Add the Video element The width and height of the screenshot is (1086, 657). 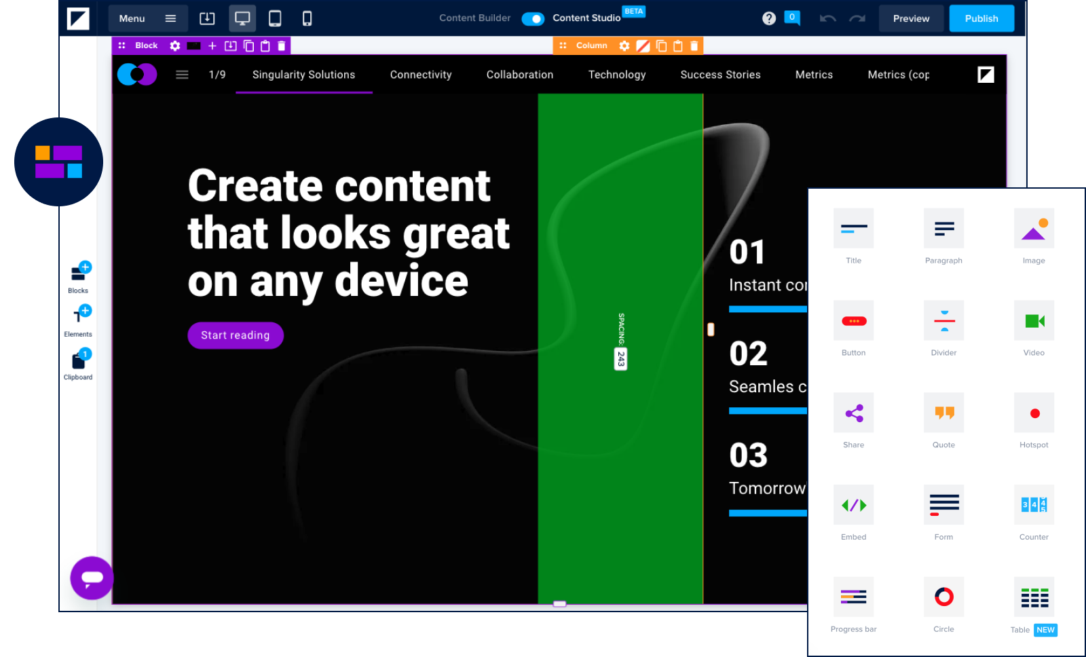coord(1034,321)
